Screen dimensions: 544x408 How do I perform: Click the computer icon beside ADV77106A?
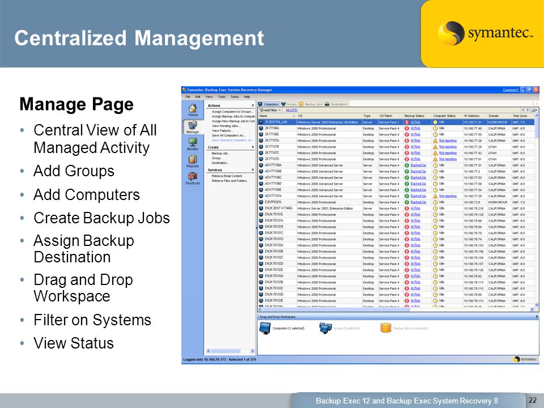[261, 165]
